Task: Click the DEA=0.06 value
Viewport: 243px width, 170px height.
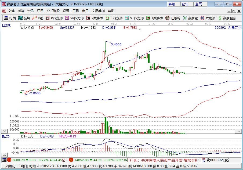Action: (47, 136)
